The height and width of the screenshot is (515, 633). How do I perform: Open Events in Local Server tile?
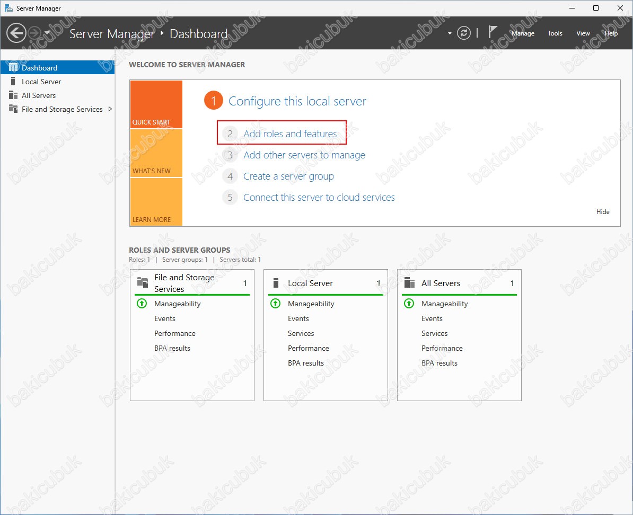pos(298,319)
